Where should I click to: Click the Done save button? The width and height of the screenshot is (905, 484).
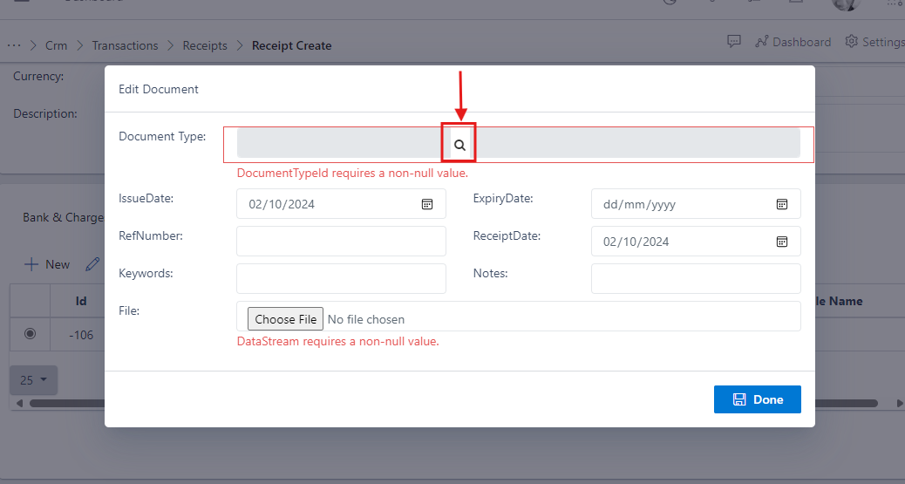click(x=758, y=399)
